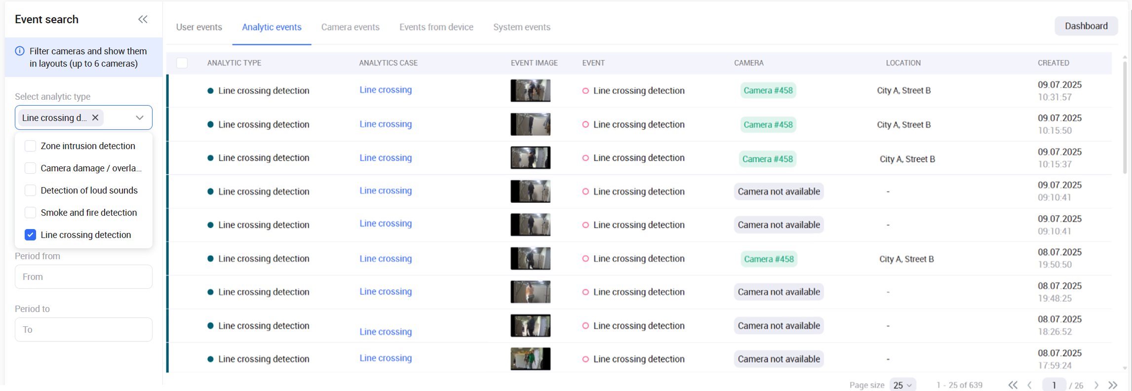Open the System events tab
The image size is (1132, 391).
(x=521, y=27)
